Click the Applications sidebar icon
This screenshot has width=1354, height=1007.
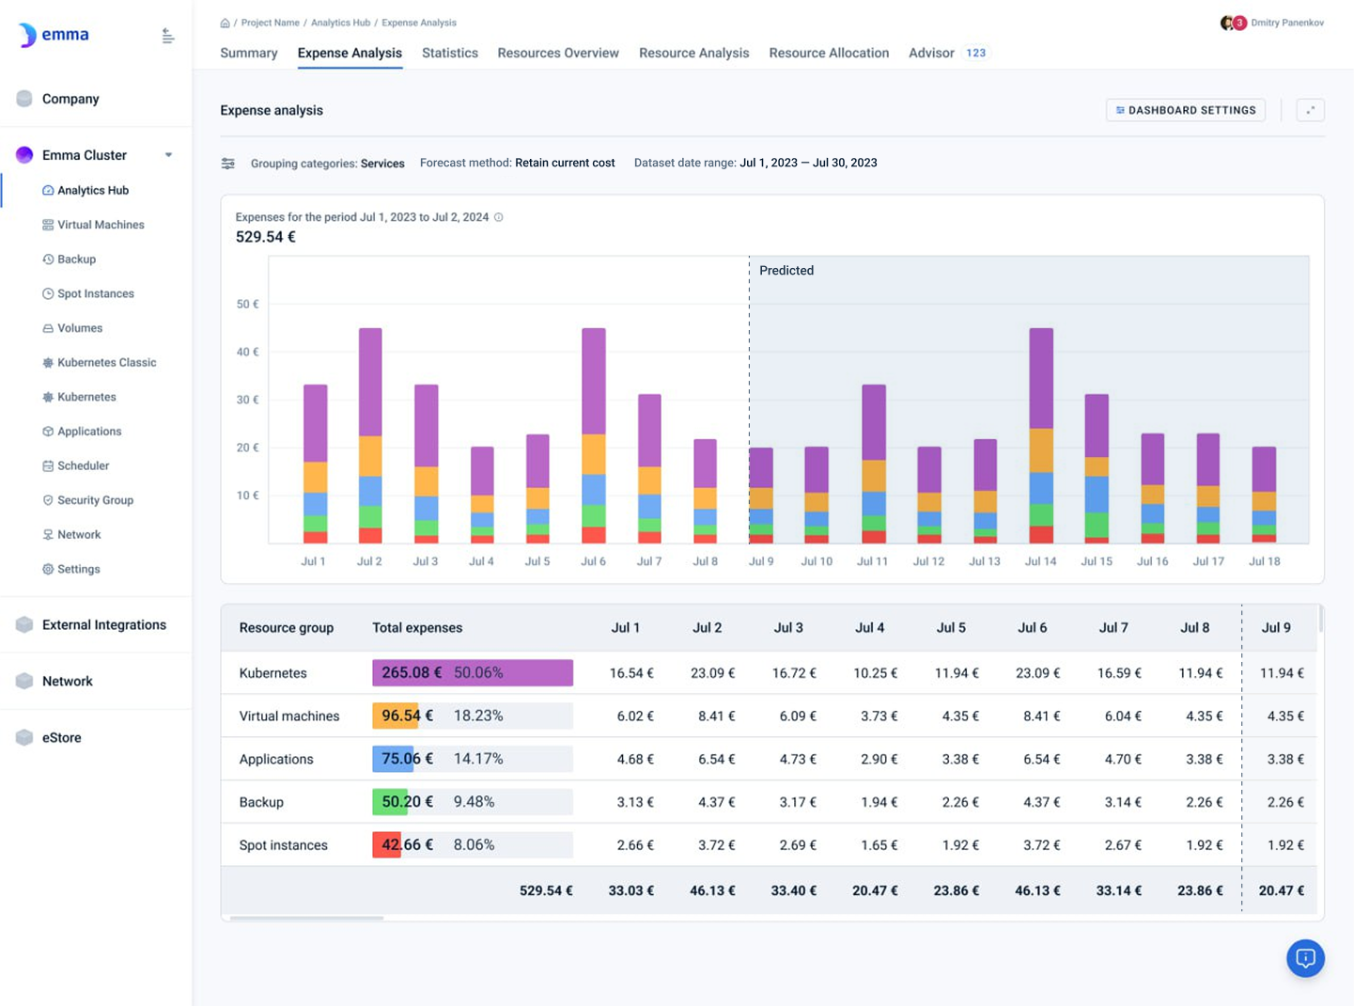point(48,432)
